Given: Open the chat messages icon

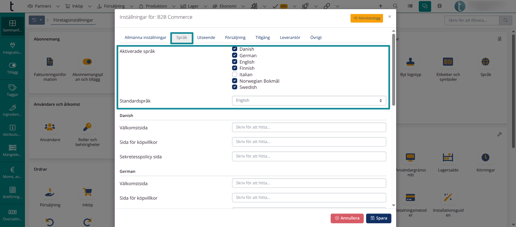Looking at the screenshot, I should click(425, 6).
